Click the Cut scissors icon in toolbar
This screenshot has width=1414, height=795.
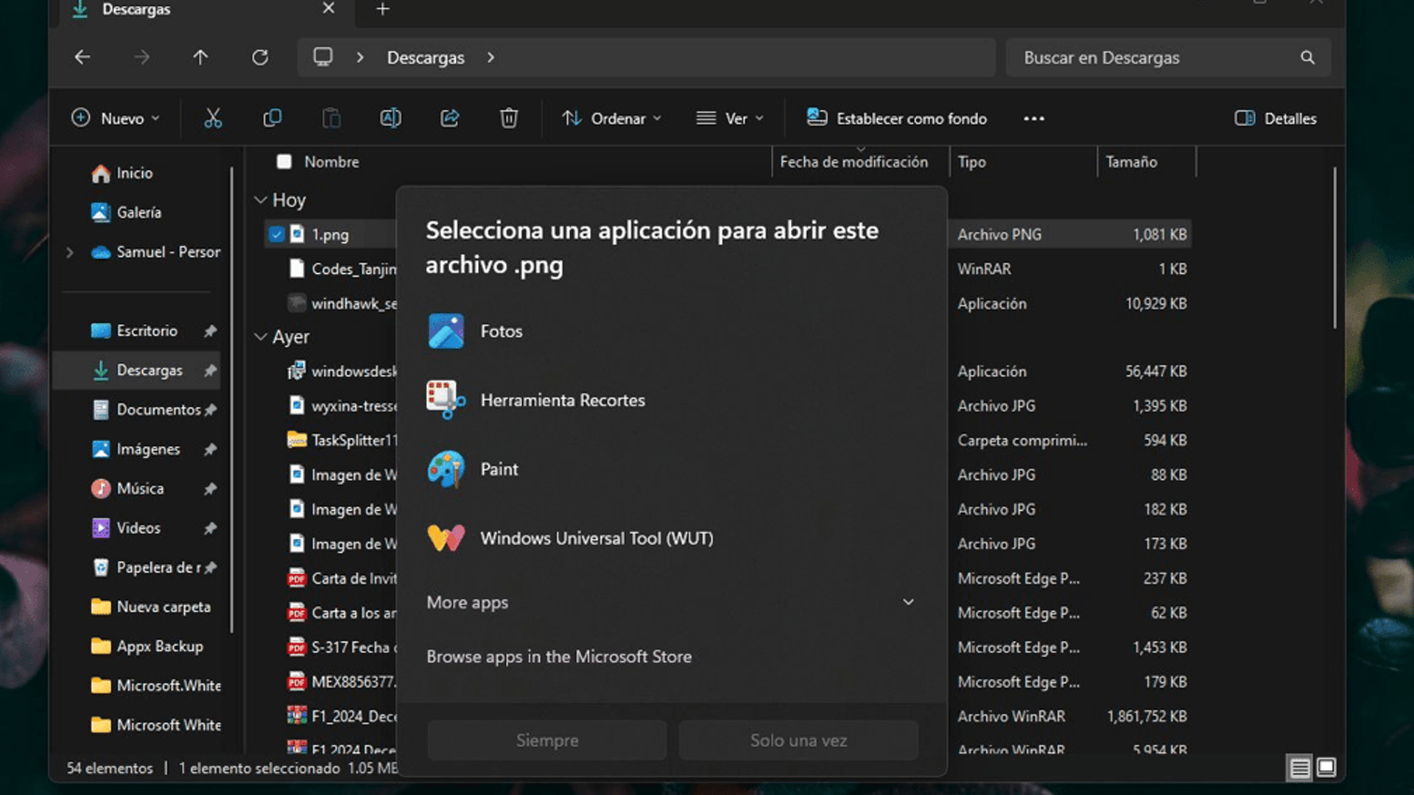(x=213, y=118)
